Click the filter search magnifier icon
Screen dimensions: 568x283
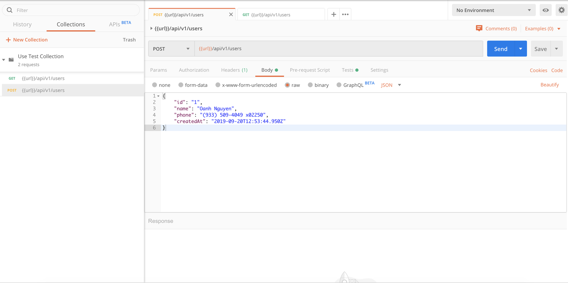point(10,10)
